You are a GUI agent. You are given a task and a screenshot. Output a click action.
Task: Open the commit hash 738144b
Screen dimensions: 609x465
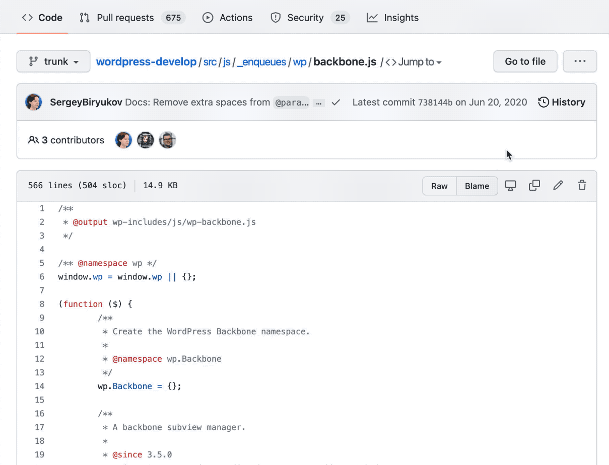pyautogui.click(x=435, y=103)
